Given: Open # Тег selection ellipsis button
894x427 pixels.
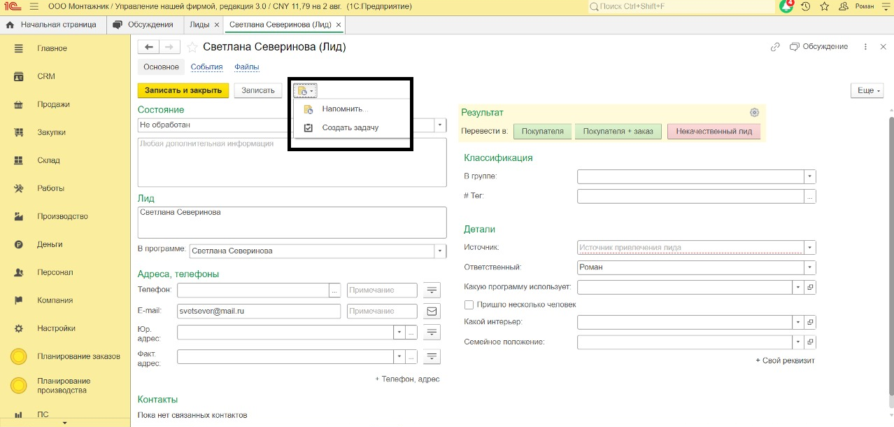Looking at the screenshot, I should (810, 197).
